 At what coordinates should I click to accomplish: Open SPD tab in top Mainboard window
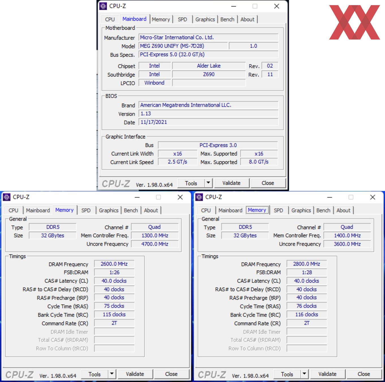click(x=182, y=19)
